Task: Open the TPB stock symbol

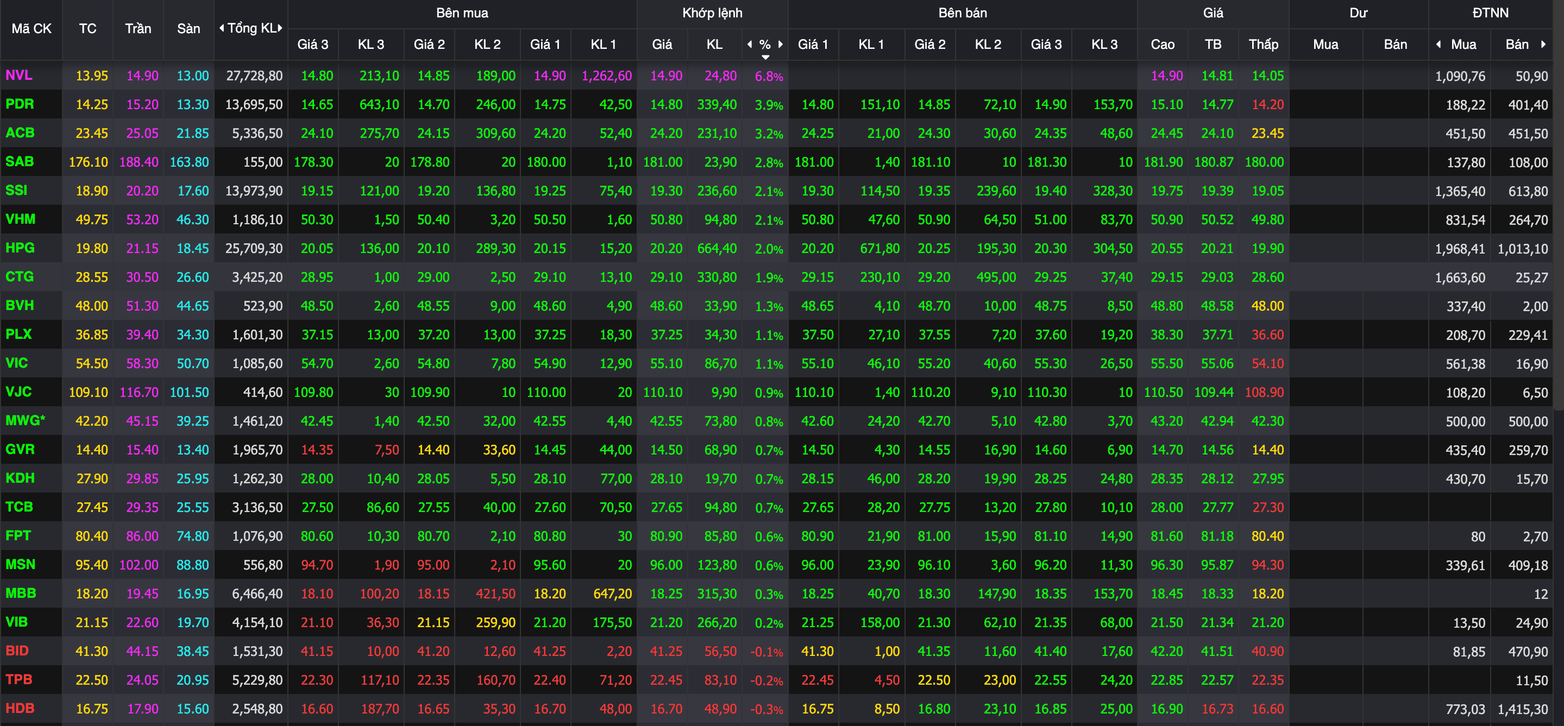Action: [x=19, y=679]
